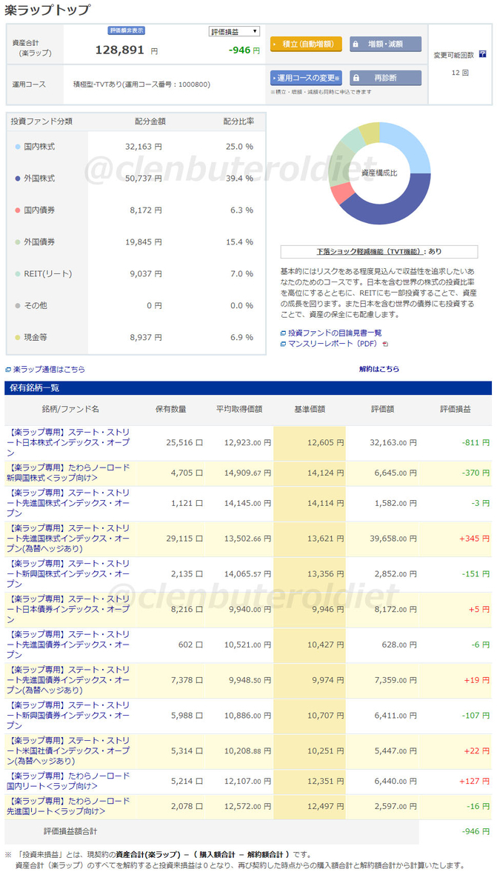
Task: Click the padlock icon on 再診断 button
Action: [x=355, y=78]
